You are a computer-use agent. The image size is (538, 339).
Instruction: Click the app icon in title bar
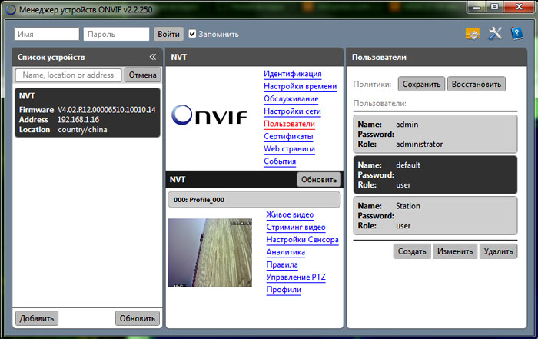(10, 8)
